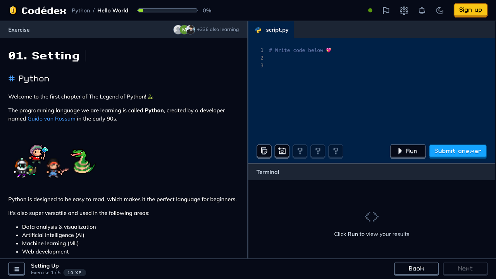Click the 'Web development' bullet

45,251
